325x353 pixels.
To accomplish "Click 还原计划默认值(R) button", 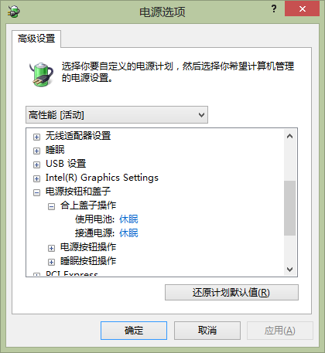I will [231, 293].
